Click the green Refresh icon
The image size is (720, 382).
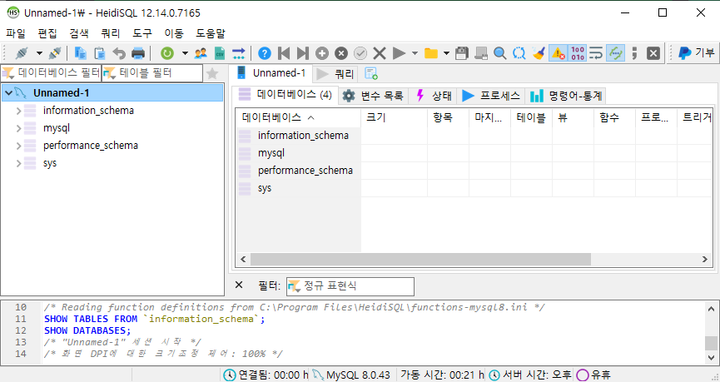[167, 53]
